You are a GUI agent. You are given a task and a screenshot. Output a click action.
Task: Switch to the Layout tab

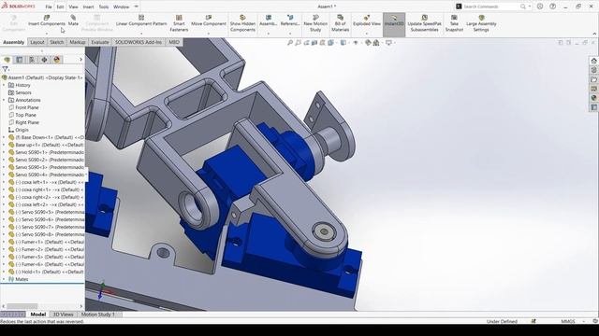(37, 42)
